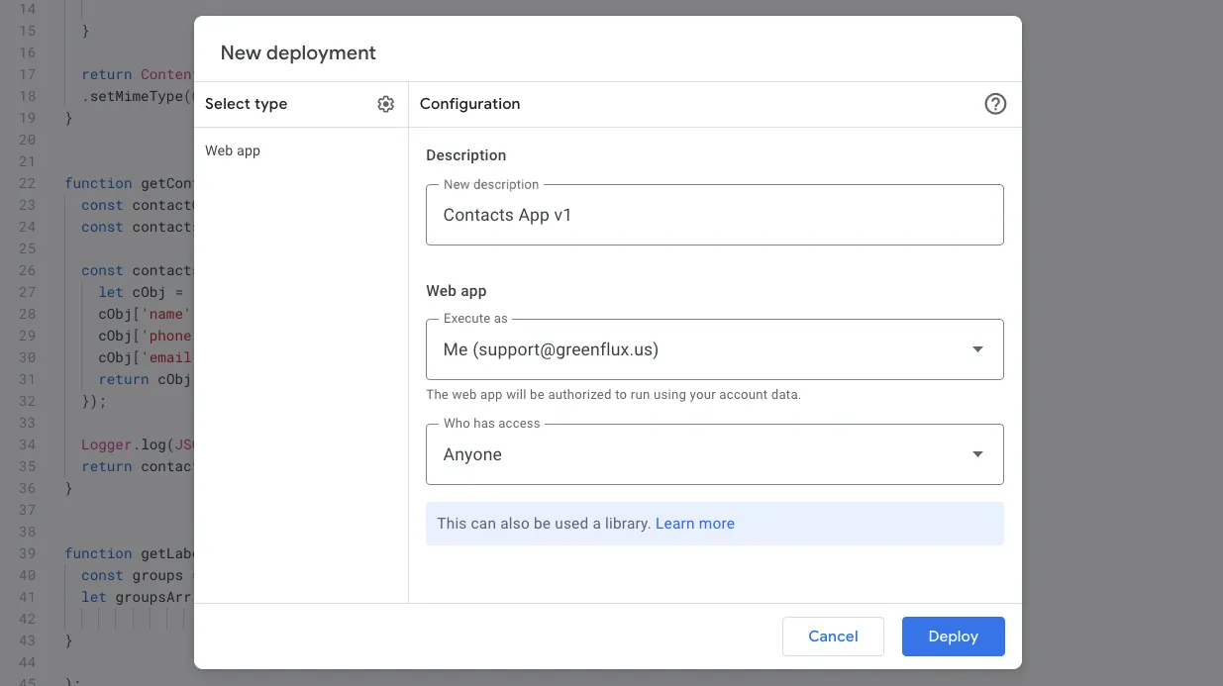This screenshot has width=1223, height=686.
Task: Click the Configuration heading text
Action: [x=469, y=104]
